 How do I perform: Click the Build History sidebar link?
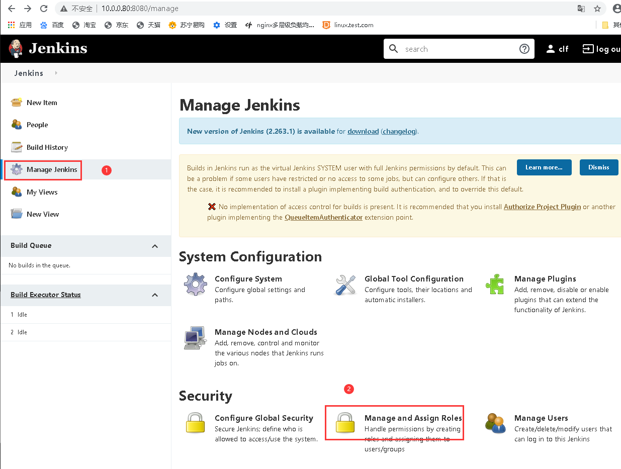pyautogui.click(x=47, y=147)
